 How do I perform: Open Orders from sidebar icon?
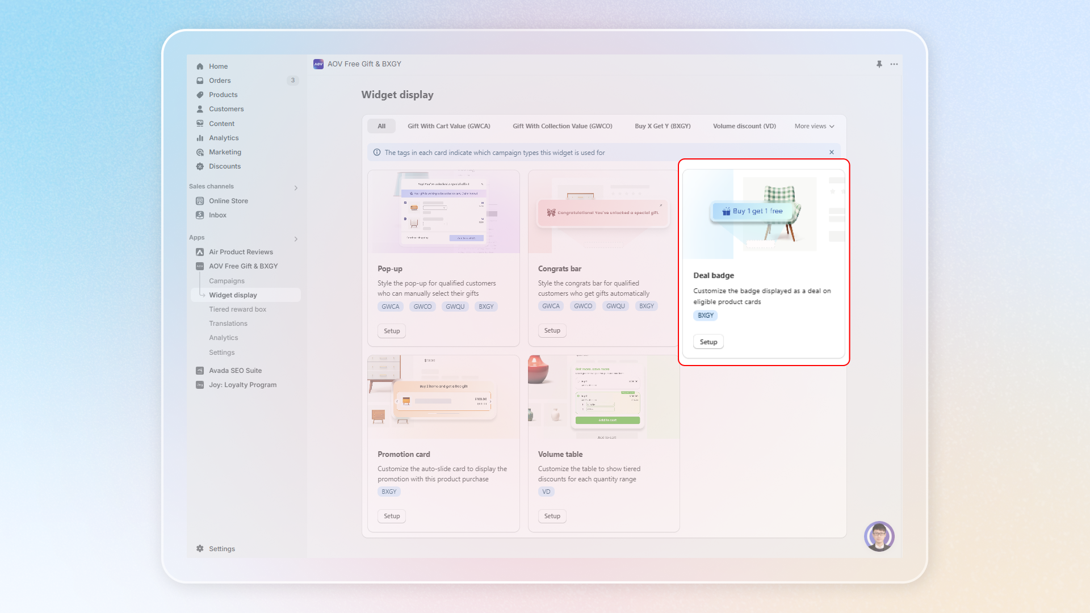pos(200,81)
